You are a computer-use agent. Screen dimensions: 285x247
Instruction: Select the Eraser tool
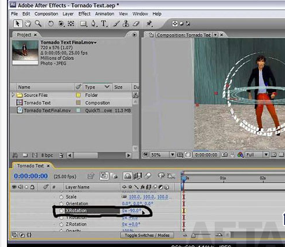click(x=136, y=24)
